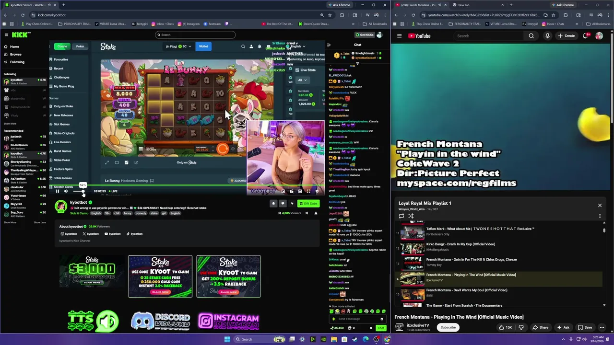Click the Slots & Casino category link
The width and height of the screenshot is (614, 345).
(x=79, y=213)
